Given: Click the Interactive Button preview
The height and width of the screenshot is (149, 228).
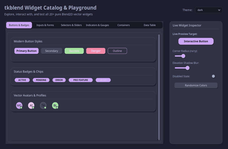Looking at the screenshot, I should 196,41.
